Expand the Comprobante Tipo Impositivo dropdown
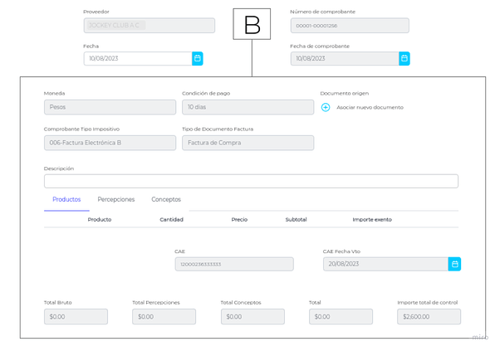The width and height of the screenshot is (500, 351). (x=110, y=143)
